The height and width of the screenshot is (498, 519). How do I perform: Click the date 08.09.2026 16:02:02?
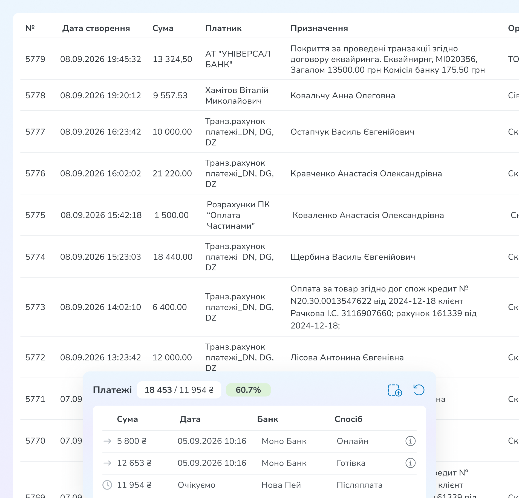pos(100,173)
